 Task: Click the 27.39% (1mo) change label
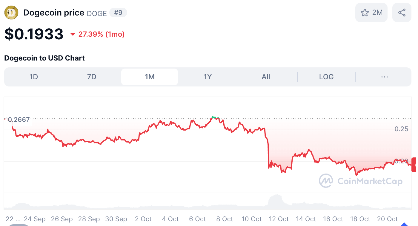point(102,34)
